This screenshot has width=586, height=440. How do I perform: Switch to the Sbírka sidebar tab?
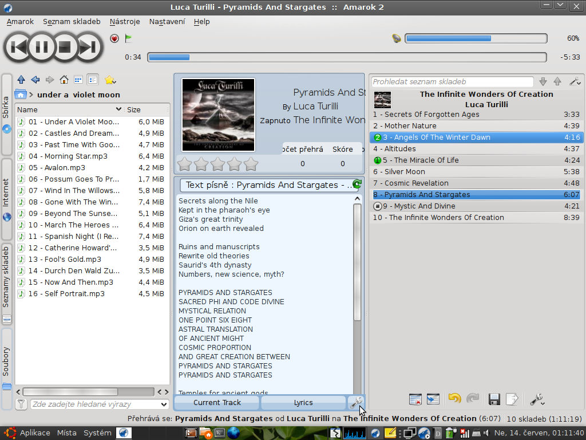point(7,114)
